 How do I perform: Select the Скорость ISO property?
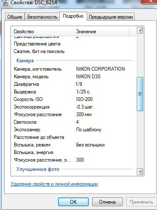coord(28,99)
